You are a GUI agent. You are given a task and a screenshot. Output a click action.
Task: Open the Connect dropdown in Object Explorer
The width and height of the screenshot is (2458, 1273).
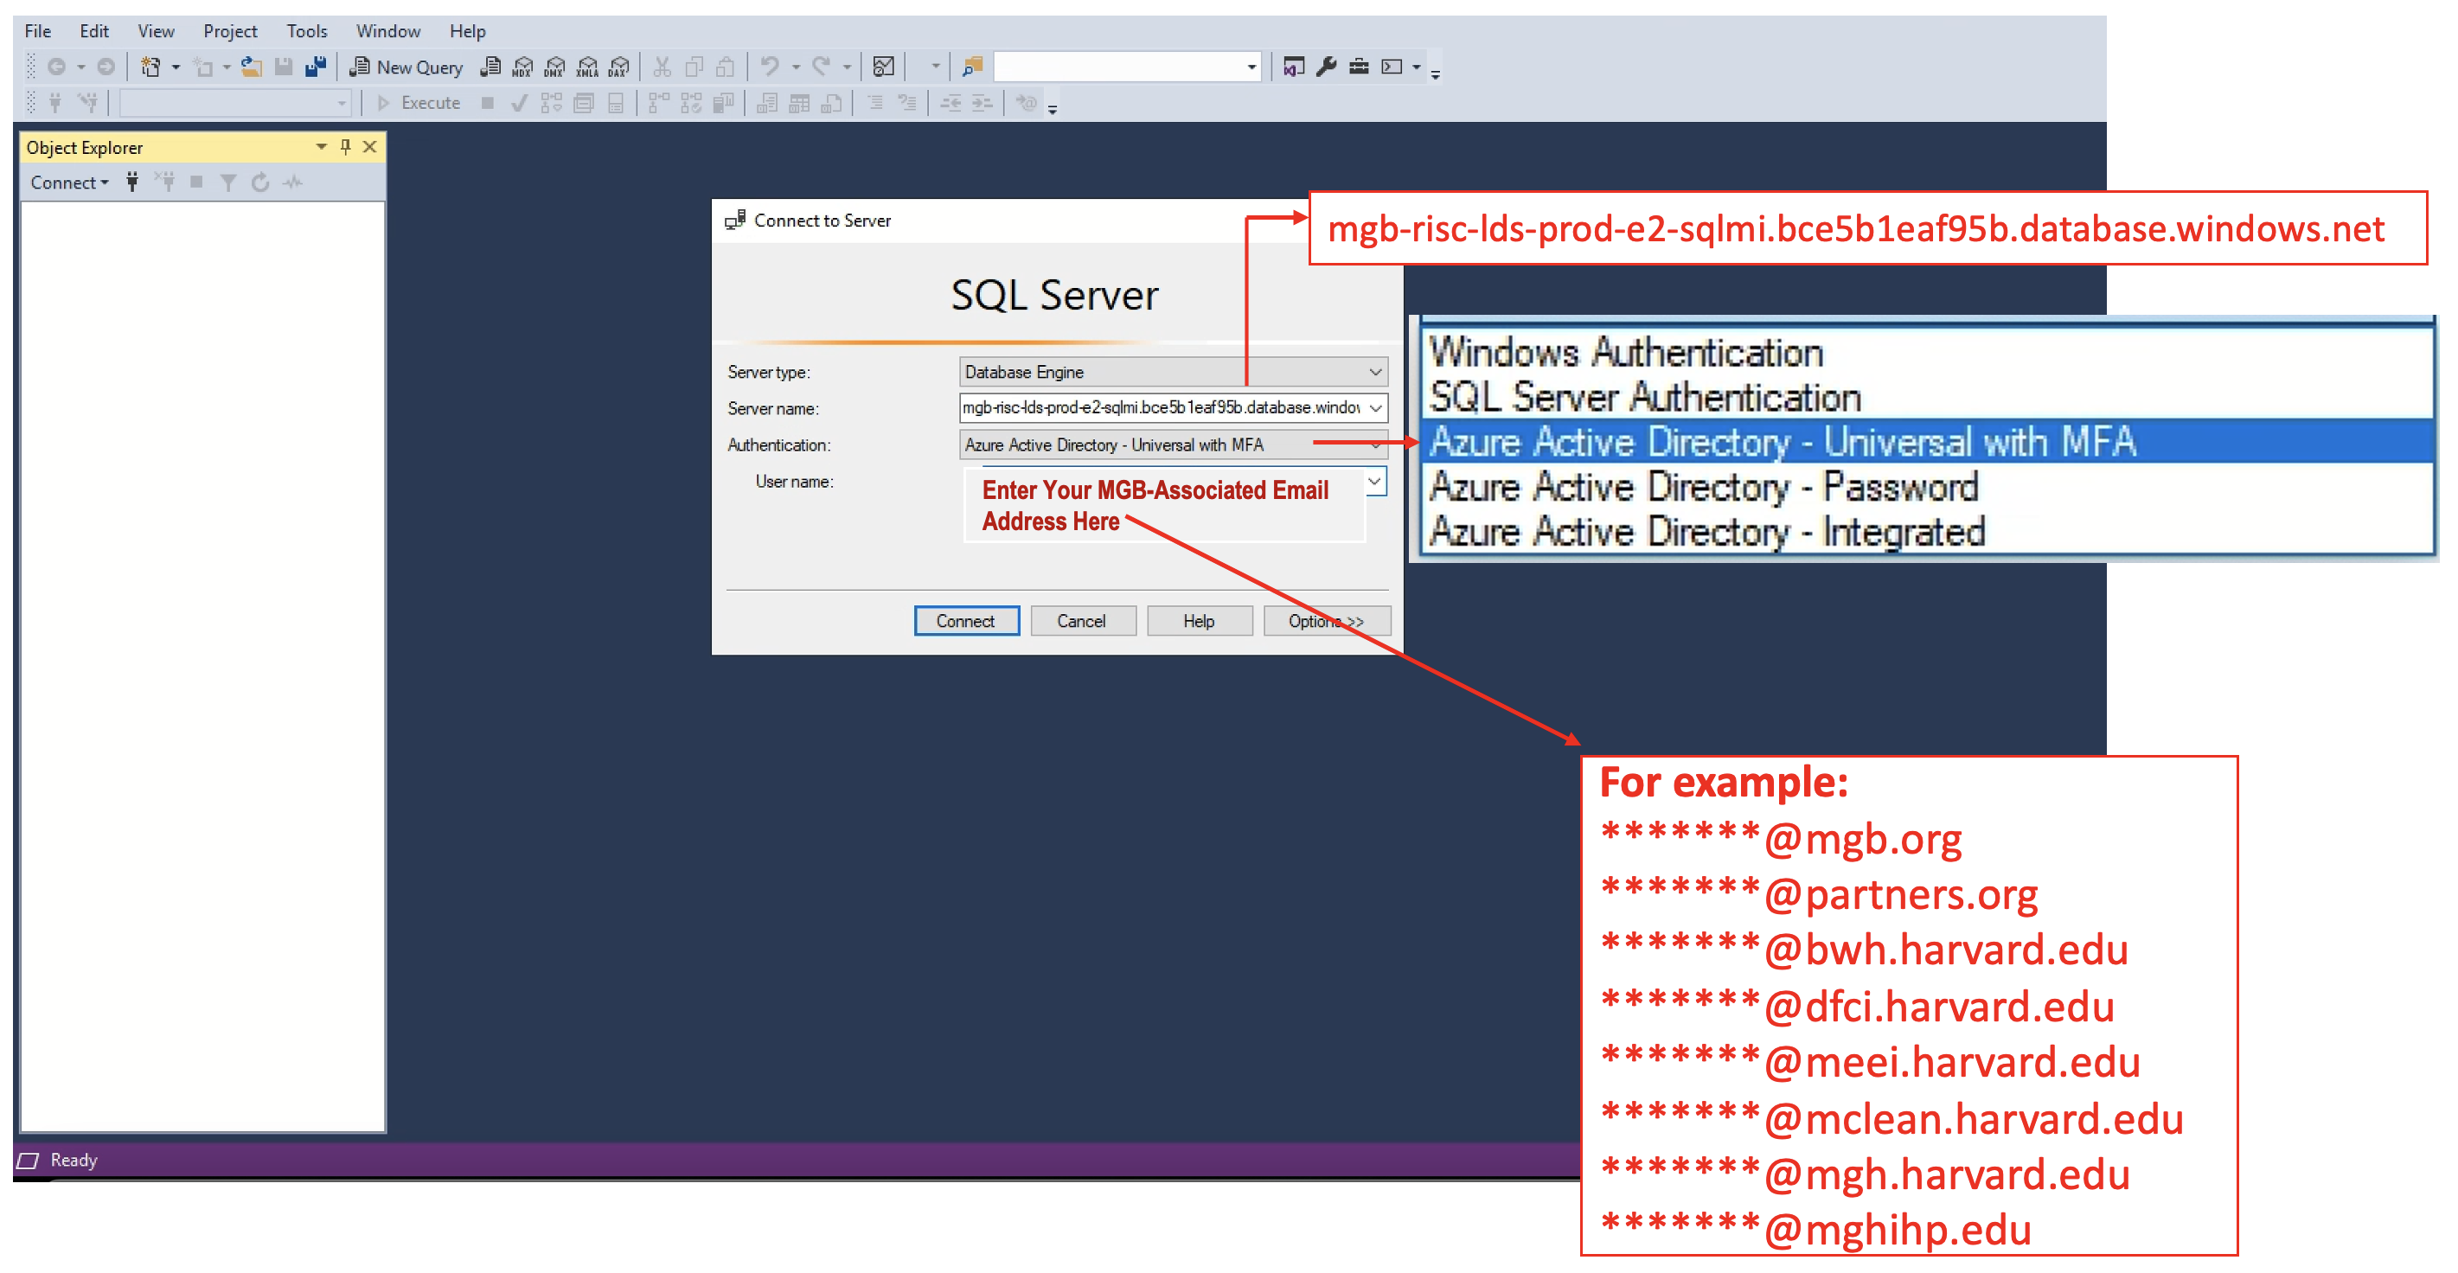[68, 182]
